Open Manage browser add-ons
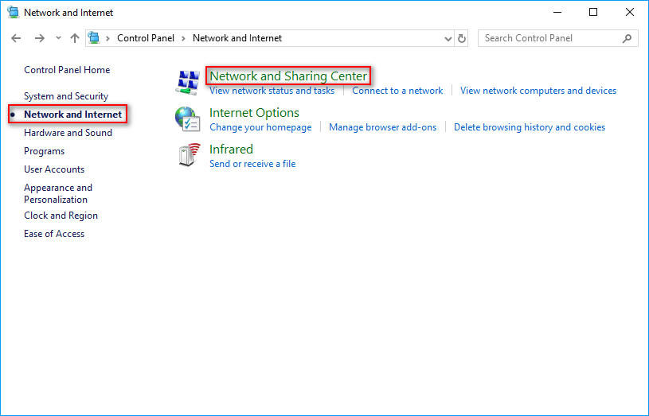Screen dimensions: 649x416 pyautogui.click(x=382, y=127)
